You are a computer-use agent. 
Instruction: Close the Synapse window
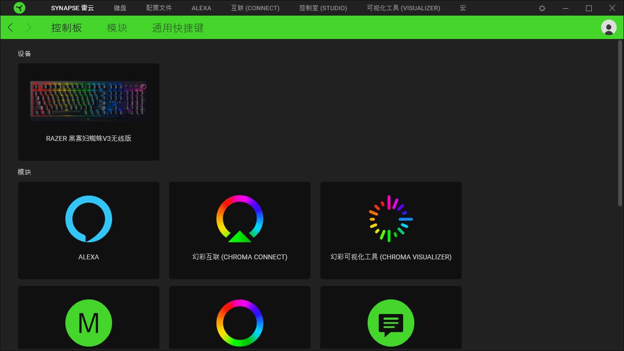[613, 8]
